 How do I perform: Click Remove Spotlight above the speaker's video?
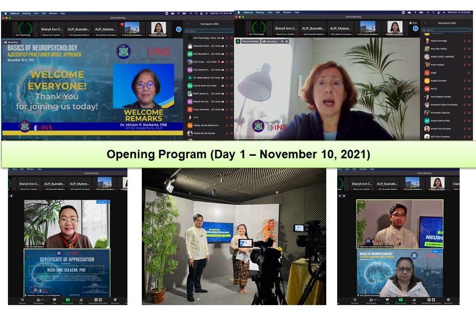coord(250,42)
